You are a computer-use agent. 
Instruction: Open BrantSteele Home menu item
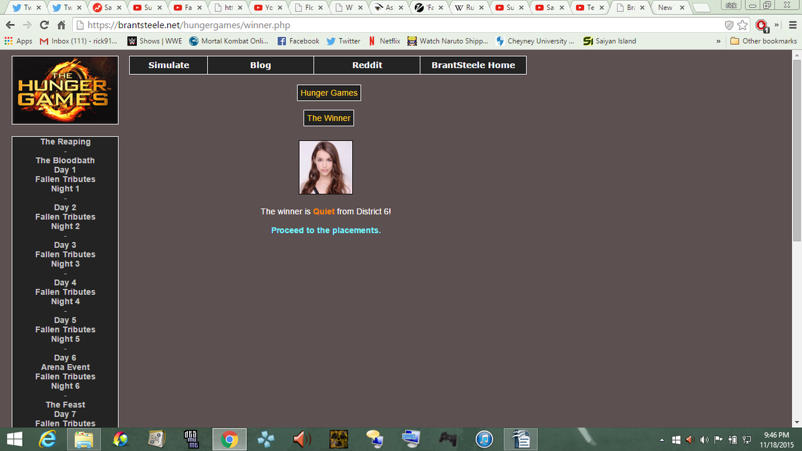[x=473, y=65]
